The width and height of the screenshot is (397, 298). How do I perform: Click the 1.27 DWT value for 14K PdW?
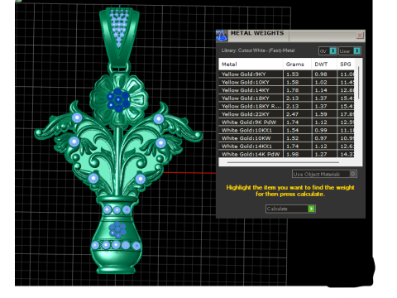pyautogui.click(x=321, y=154)
